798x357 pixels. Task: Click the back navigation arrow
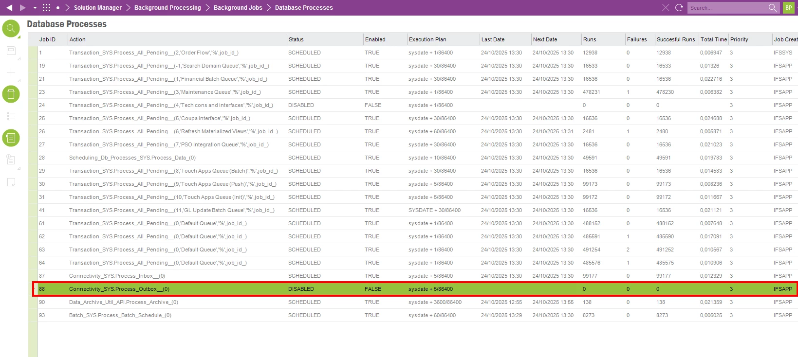[x=9, y=8]
